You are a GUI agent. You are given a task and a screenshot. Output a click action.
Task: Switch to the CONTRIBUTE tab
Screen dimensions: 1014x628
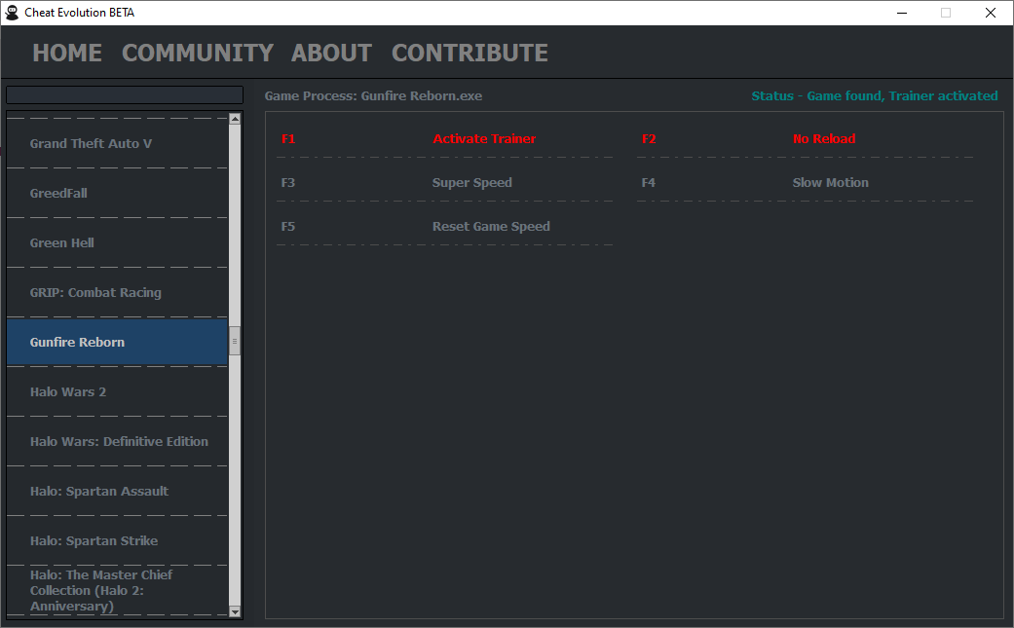click(x=470, y=53)
